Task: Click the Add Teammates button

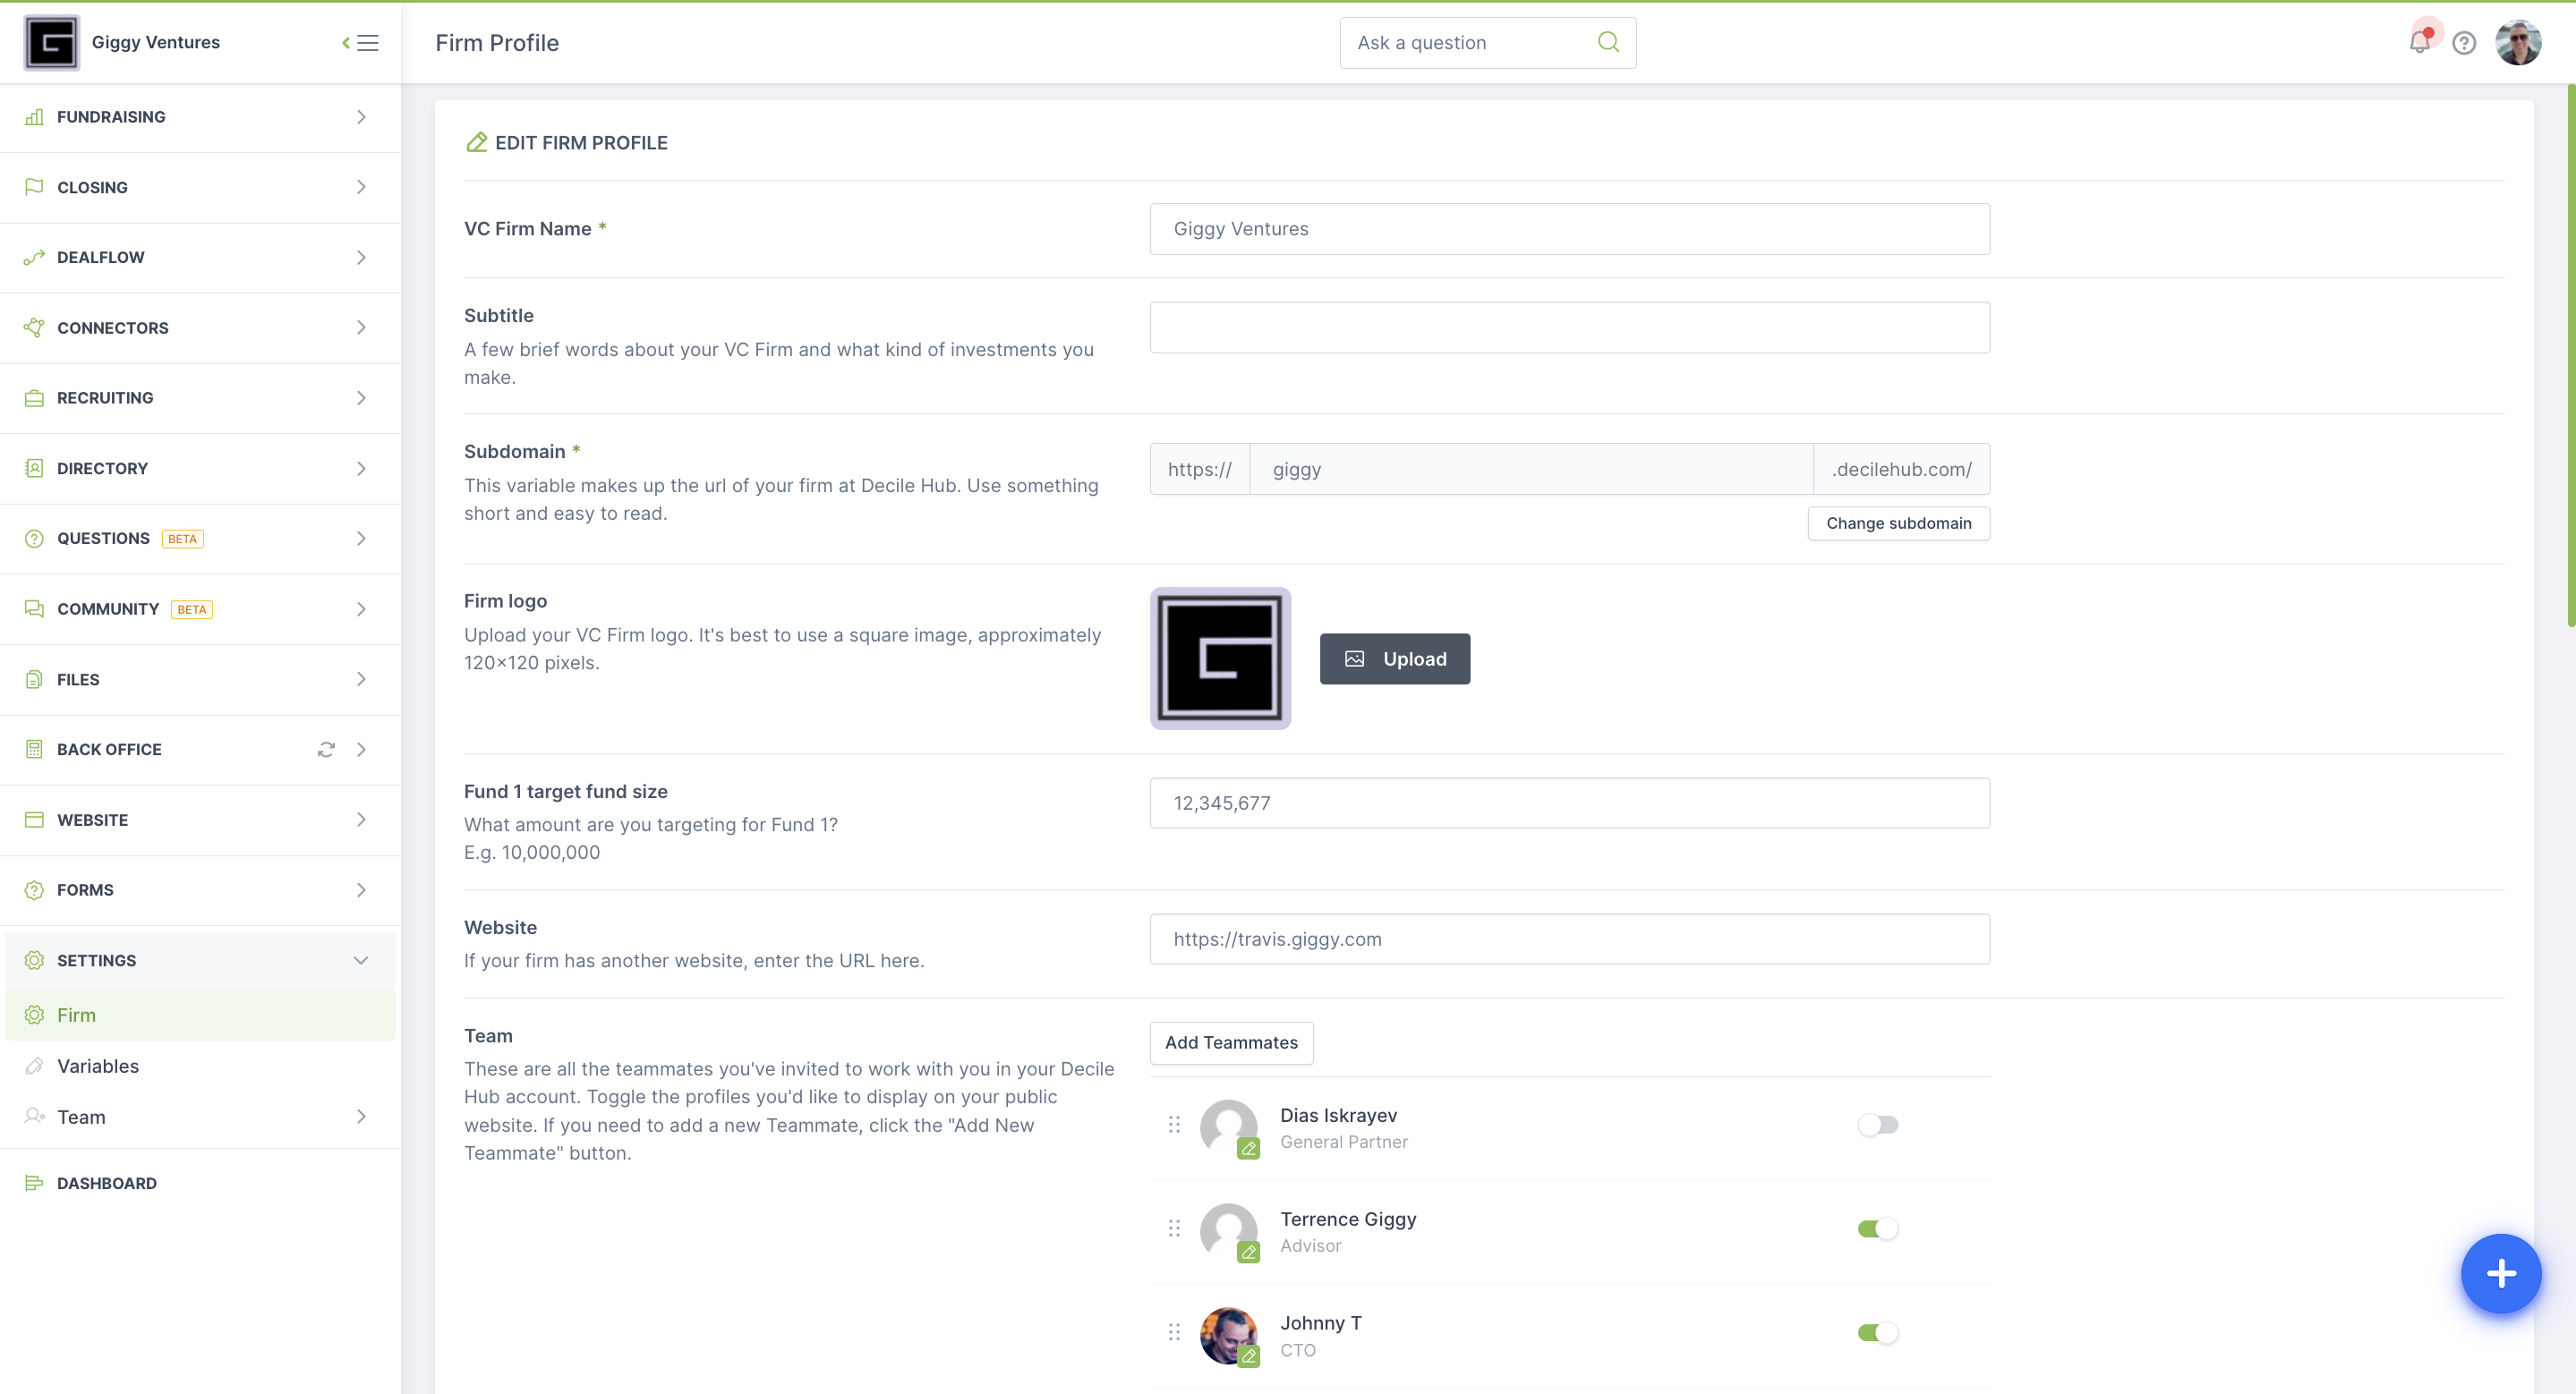Action: [1232, 1042]
